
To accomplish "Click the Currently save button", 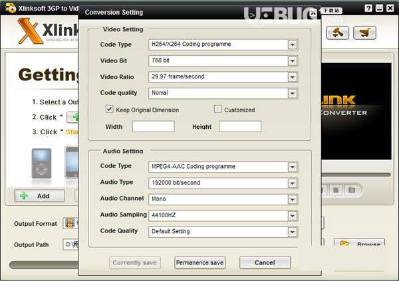I will tap(135, 262).
